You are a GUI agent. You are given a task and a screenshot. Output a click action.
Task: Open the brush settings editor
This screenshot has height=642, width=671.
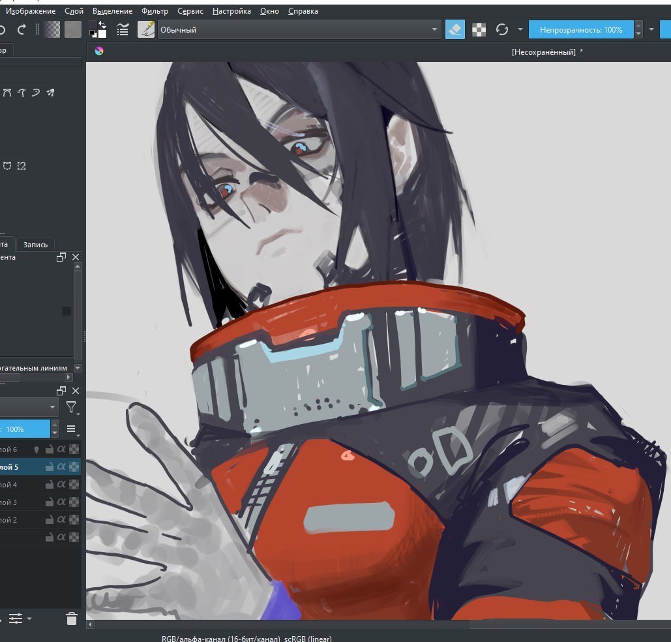click(x=123, y=29)
